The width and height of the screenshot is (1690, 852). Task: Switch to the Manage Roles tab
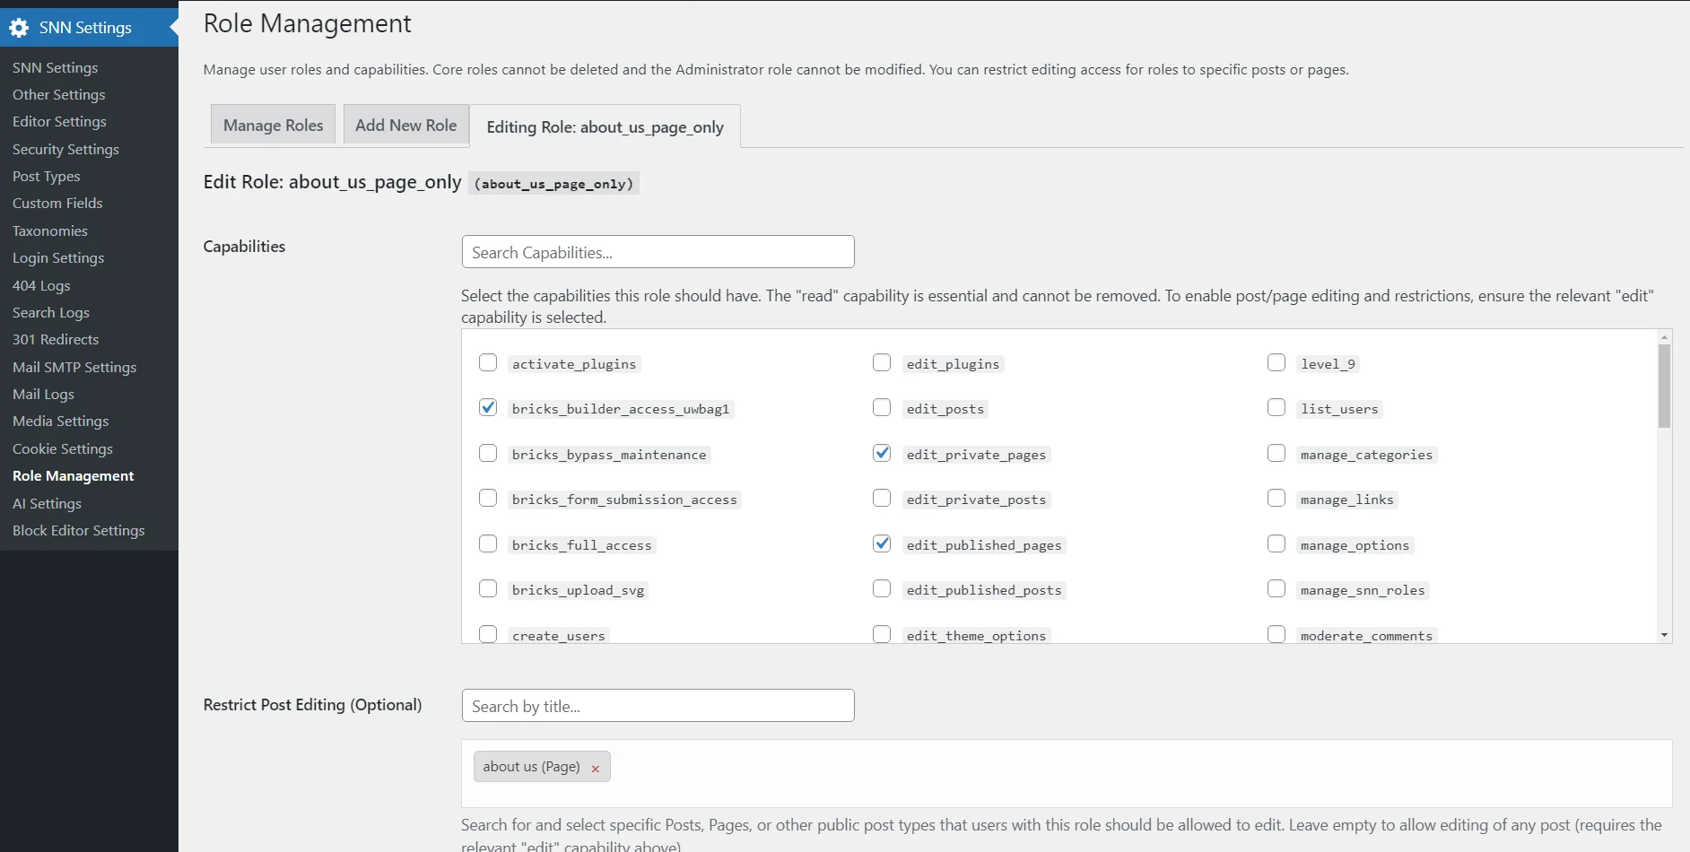pos(273,126)
